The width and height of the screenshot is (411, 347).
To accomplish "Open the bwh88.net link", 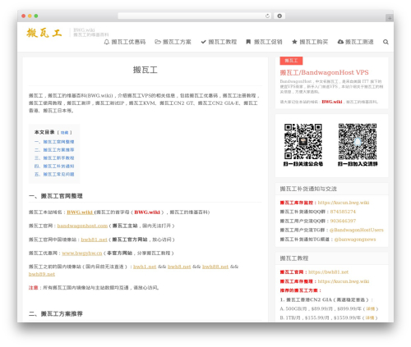I will click(215, 267).
